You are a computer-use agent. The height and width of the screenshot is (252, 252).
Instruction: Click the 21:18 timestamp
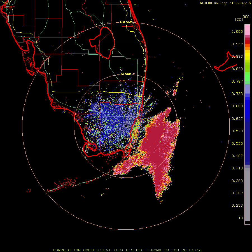(x=195, y=250)
